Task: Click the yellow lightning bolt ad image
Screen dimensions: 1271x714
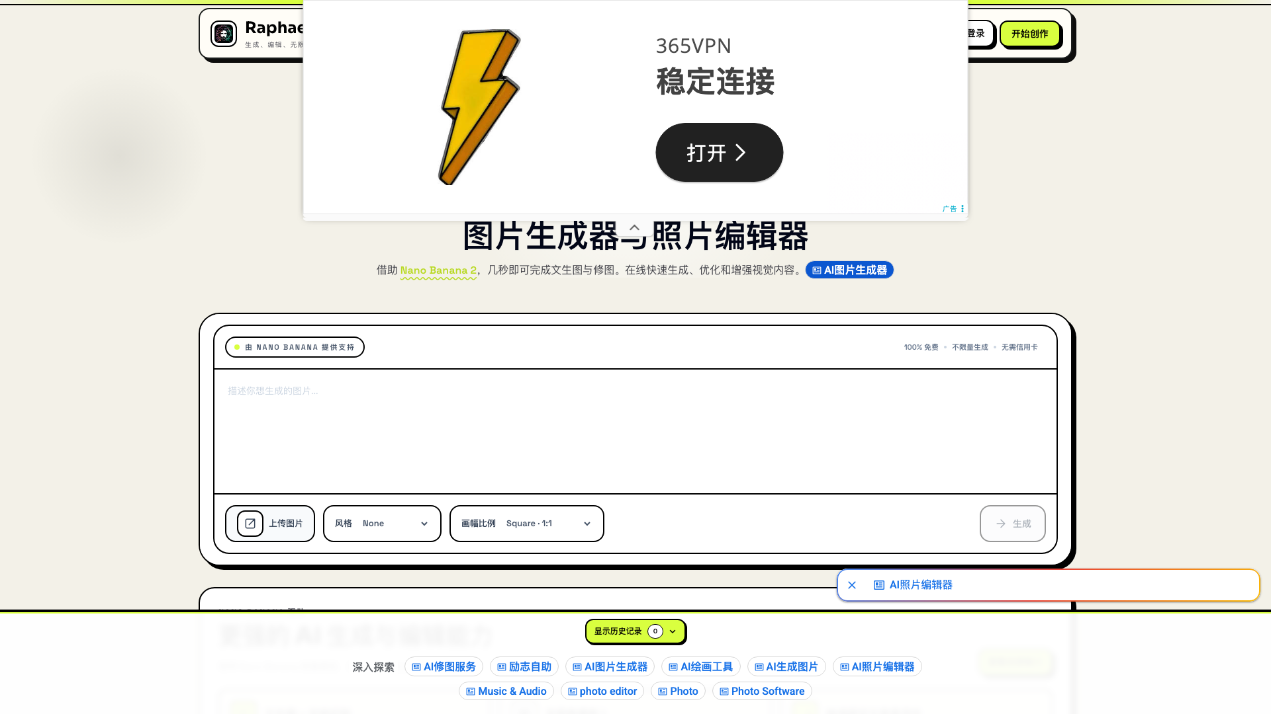Action: (480, 107)
